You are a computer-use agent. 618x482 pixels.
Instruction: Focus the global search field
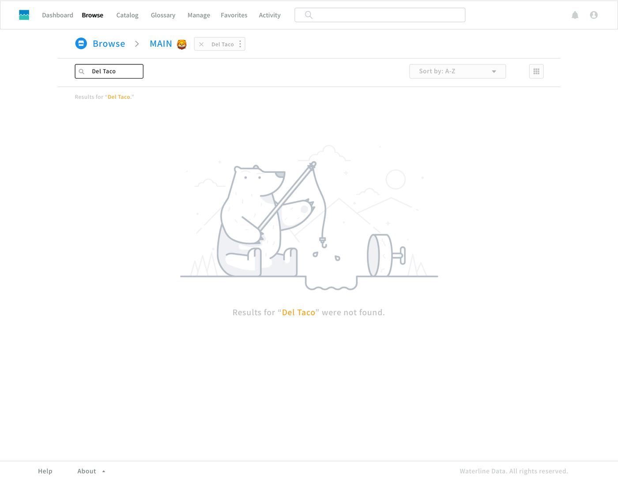[x=380, y=15]
